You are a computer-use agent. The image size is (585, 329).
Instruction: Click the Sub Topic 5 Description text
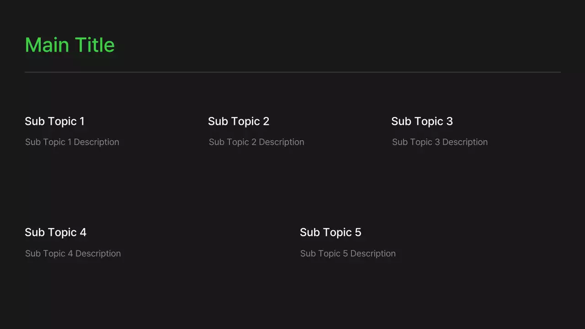point(348,254)
